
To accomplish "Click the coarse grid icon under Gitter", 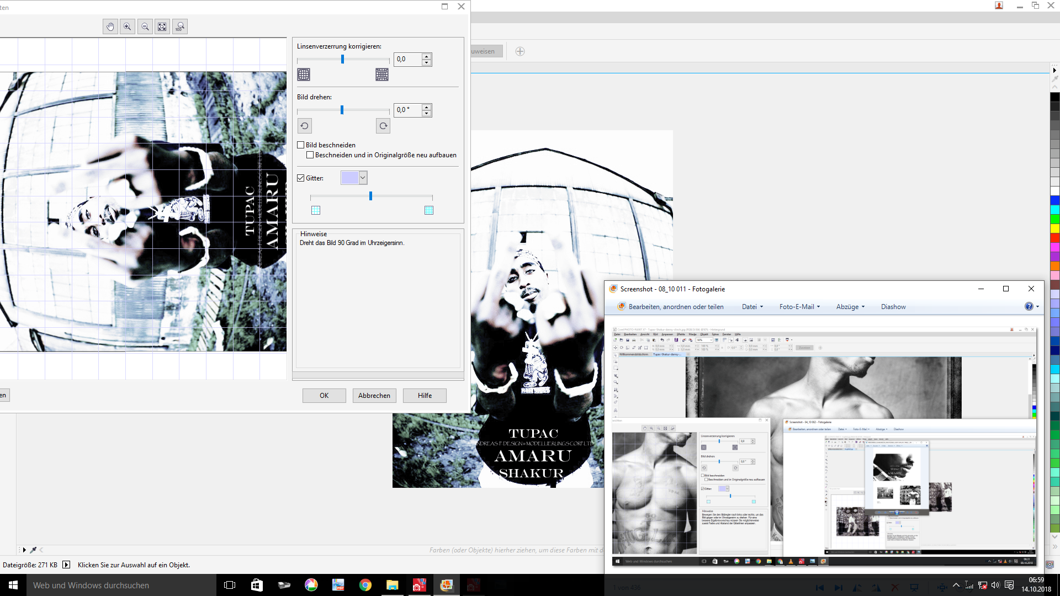I will 316,210.
